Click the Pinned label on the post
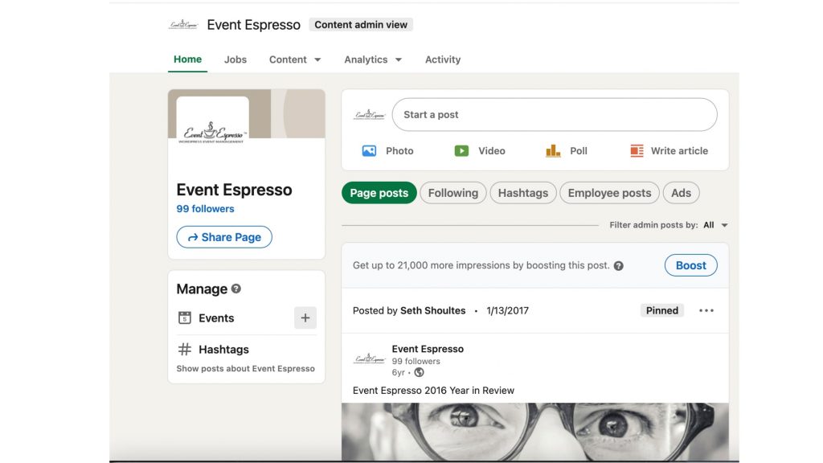This screenshot has height=463, width=823. click(662, 310)
